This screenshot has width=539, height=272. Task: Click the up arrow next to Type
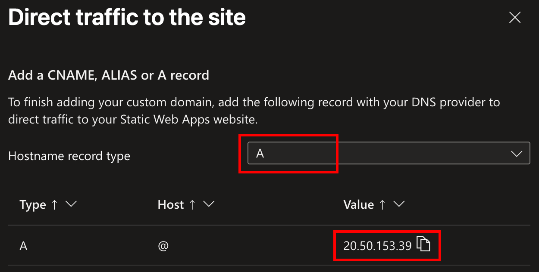(54, 204)
